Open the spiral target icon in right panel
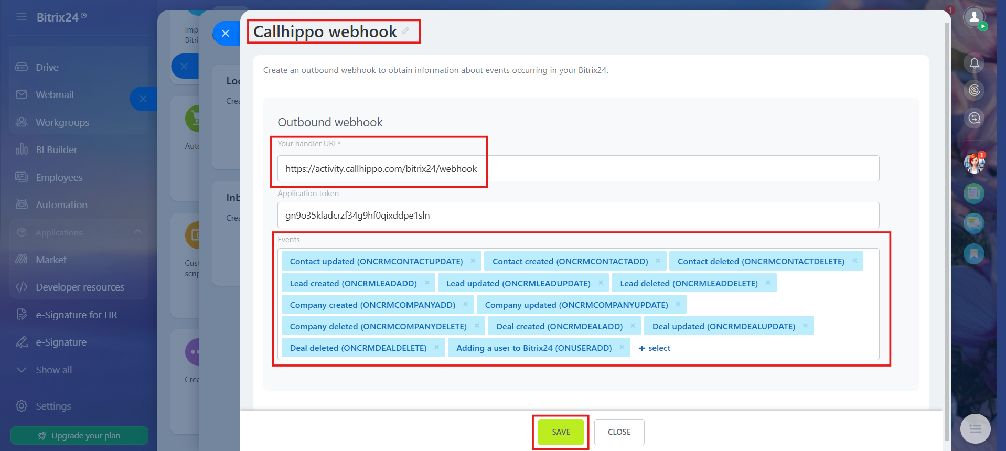The image size is (1006, 451). click(974, 90)
